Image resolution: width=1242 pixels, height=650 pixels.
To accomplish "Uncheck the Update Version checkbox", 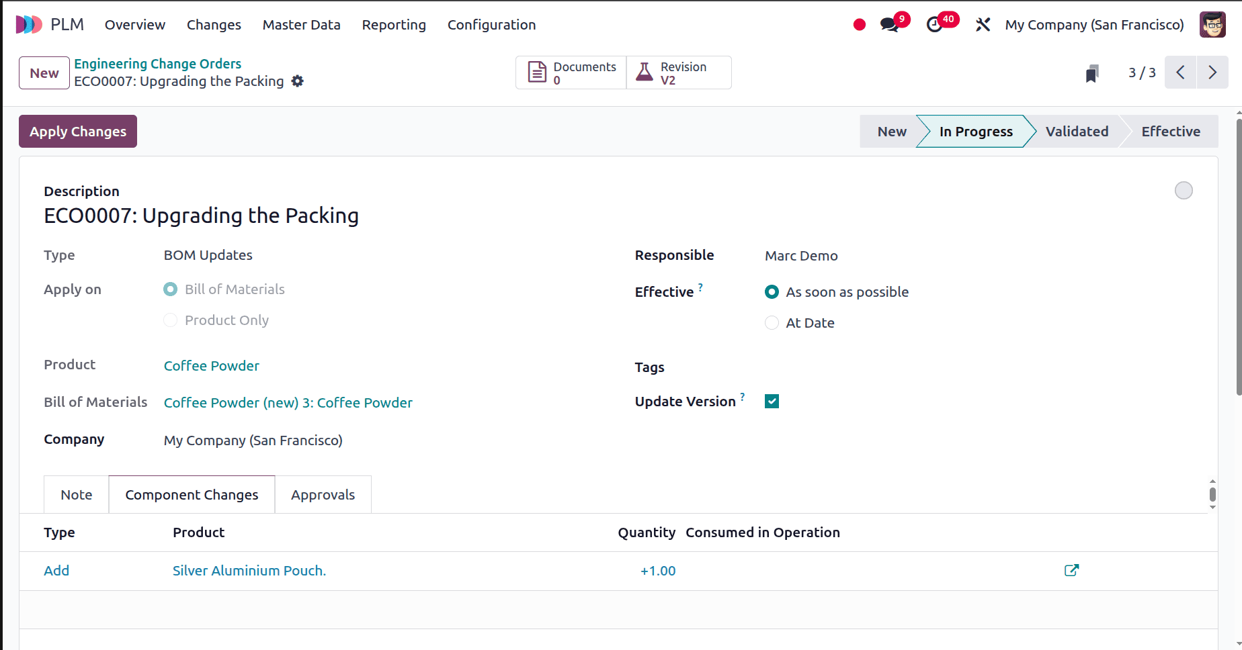I will [772, 402].
